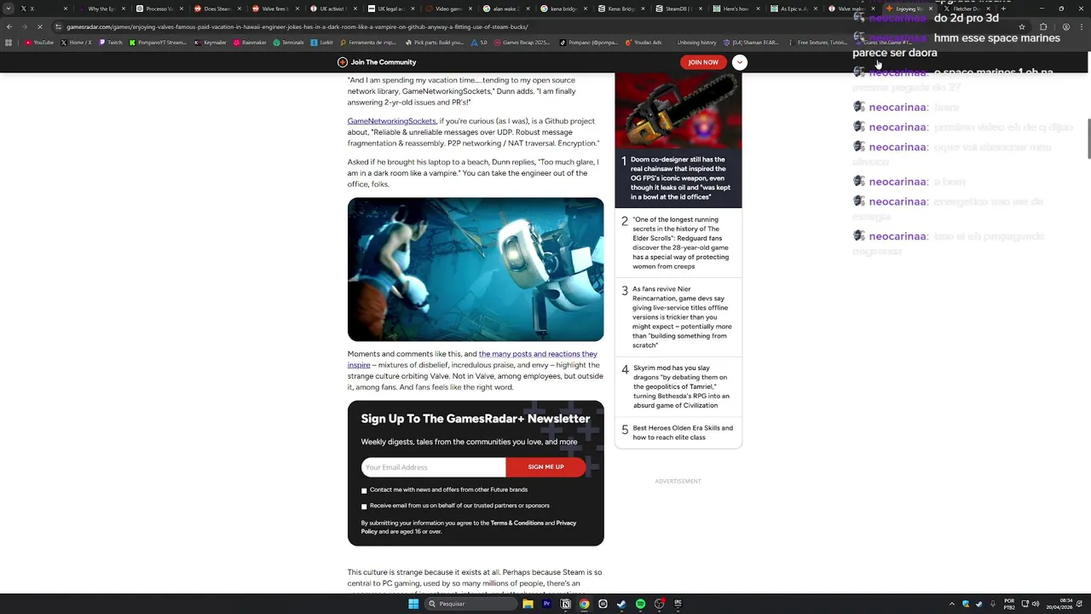This screenshot has width=1091, height=614.
Task: Open the apps grid in bookmarks bar
Action: pyautogui.click(x=9, y=43)
